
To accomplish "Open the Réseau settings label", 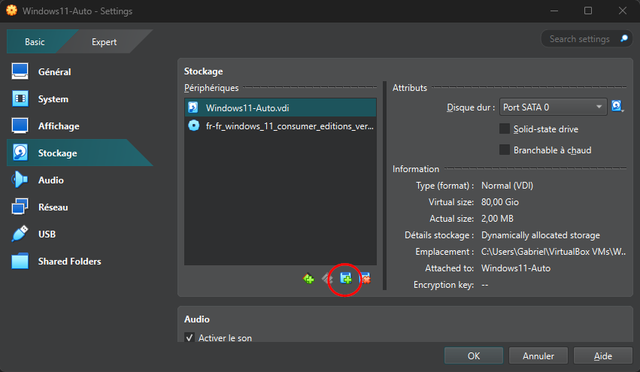I will pos(53,207).
